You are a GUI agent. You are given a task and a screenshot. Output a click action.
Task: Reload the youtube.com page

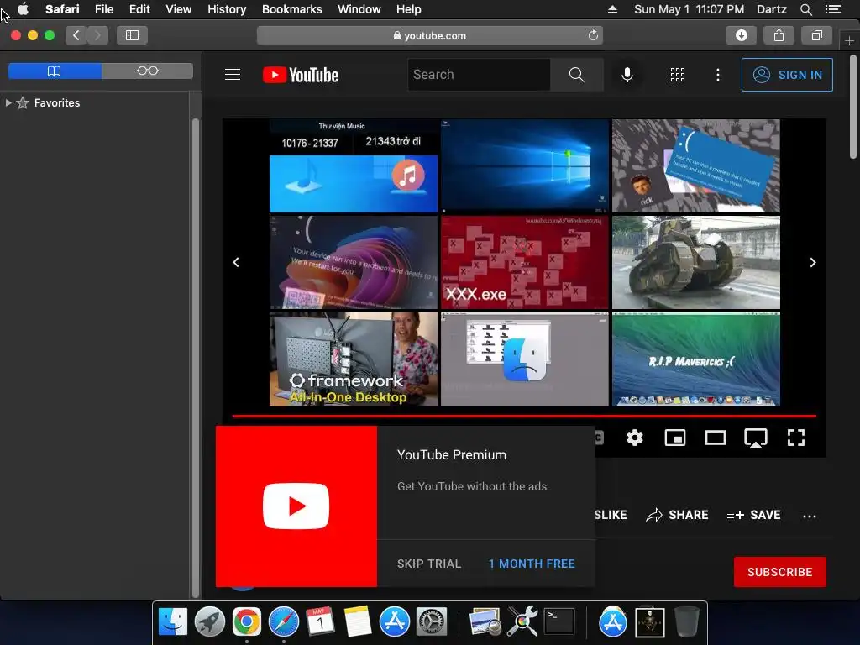(x=593, y=35)
